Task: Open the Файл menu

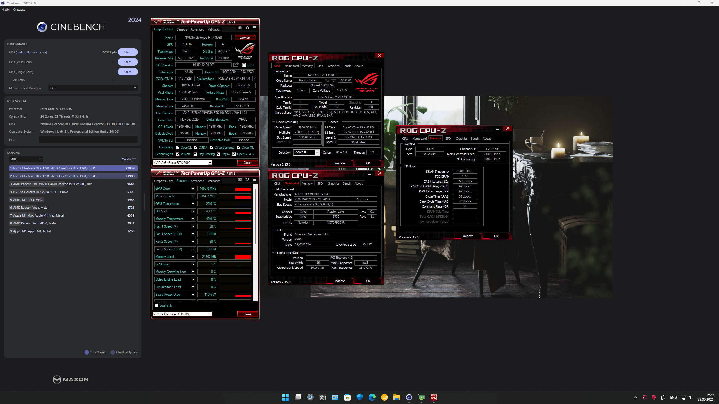Action: [6, 10]
